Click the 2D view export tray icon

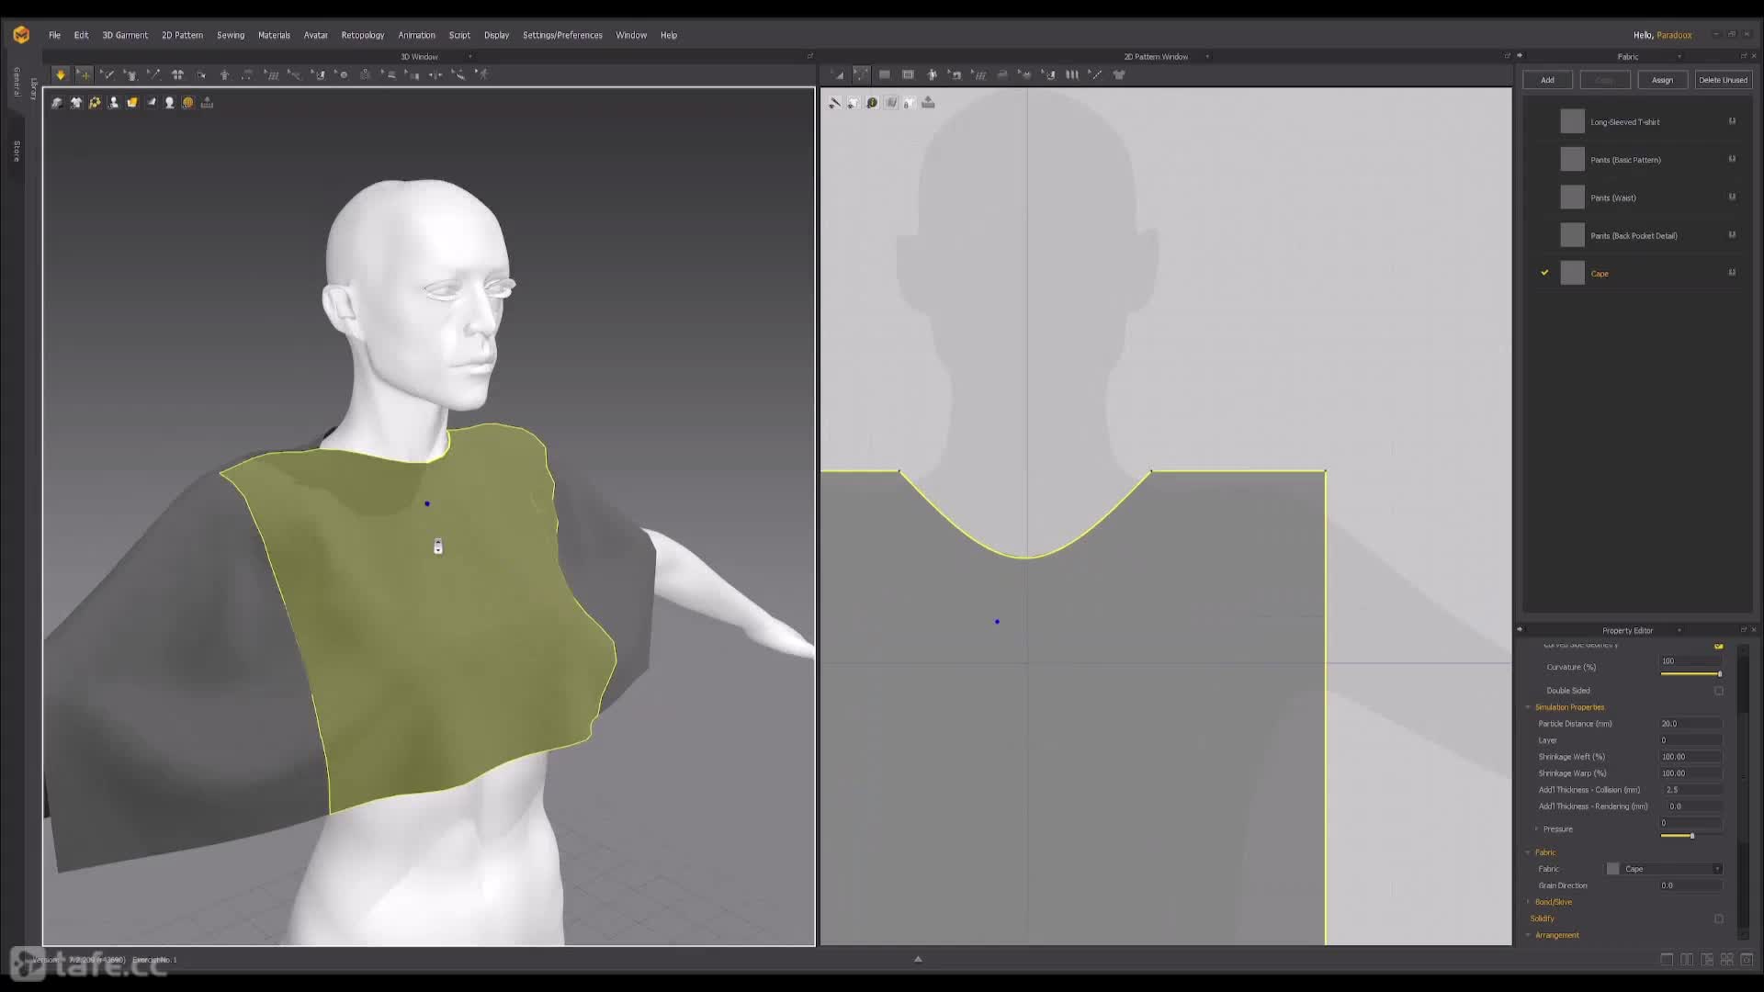(928, 103)
